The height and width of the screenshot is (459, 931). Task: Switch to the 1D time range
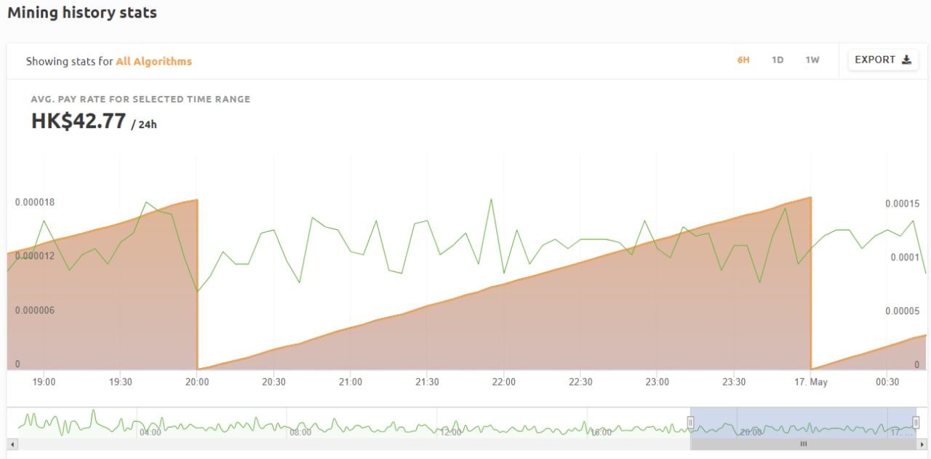click(x=778, y=60)
